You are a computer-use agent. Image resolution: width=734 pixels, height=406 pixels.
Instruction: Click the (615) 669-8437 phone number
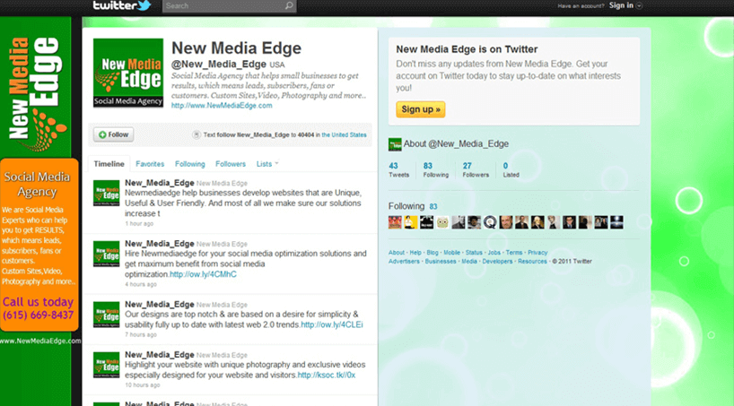click(x=39, y=315)
